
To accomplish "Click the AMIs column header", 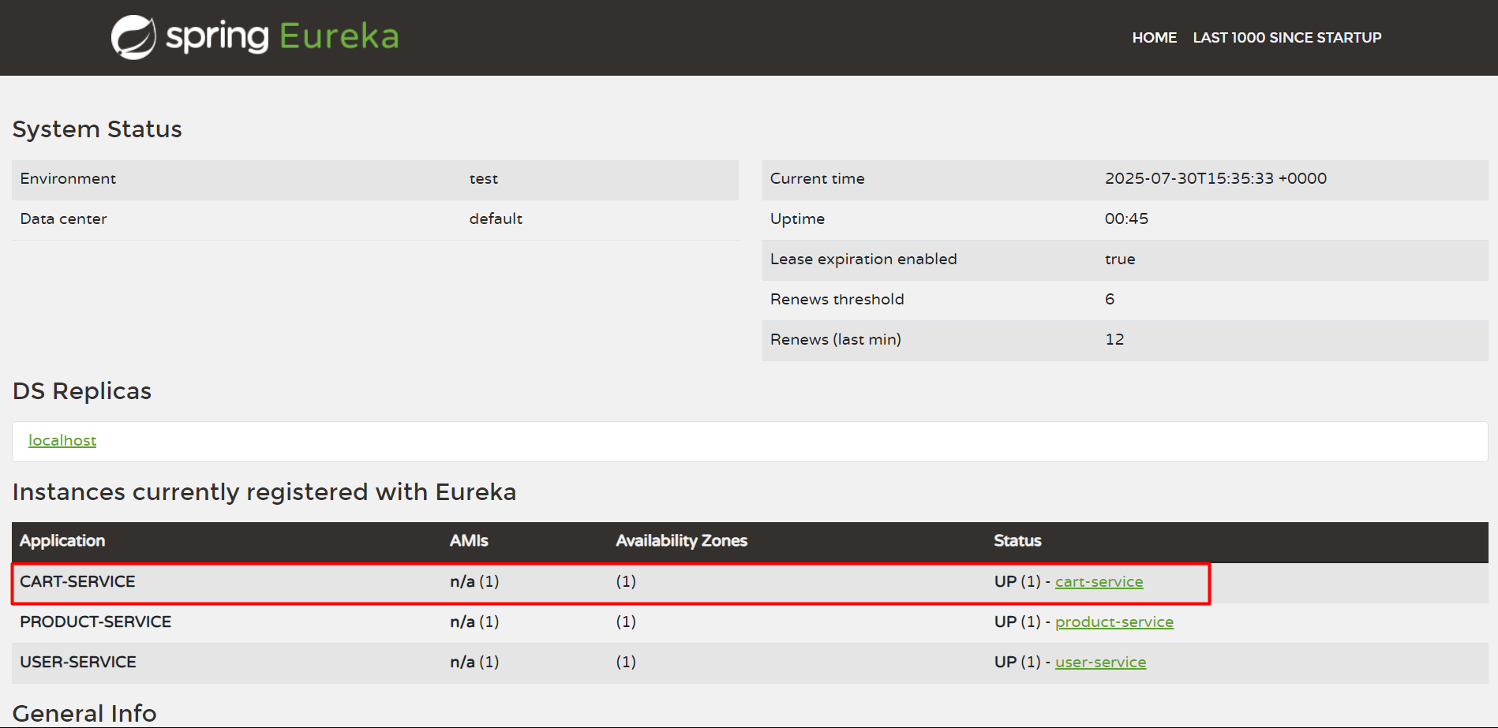I will tap(469, 541).
